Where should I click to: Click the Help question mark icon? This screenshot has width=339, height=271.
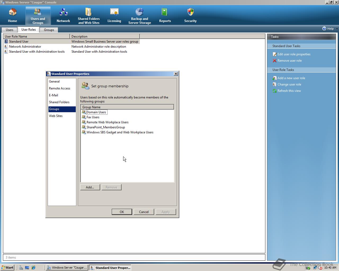(x=324, y=29)
